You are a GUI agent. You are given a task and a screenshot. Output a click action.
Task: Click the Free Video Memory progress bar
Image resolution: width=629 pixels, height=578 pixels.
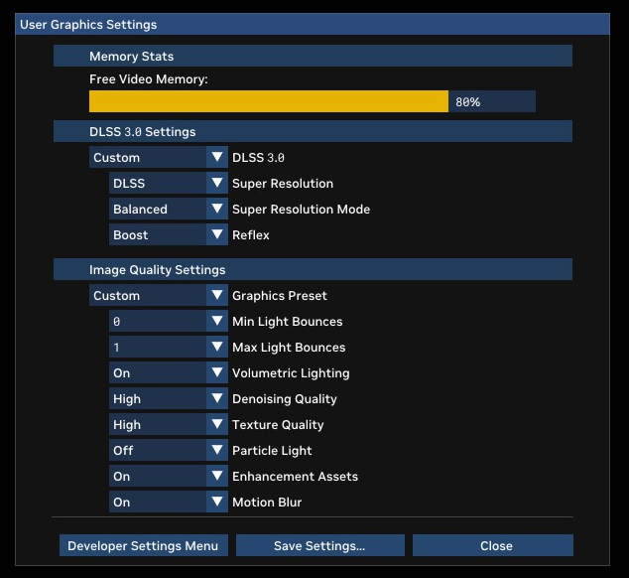coord(312,101)
